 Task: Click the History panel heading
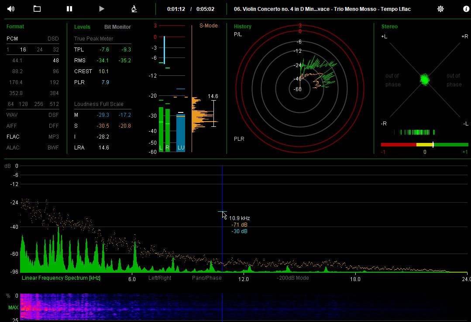coord(242,27)
